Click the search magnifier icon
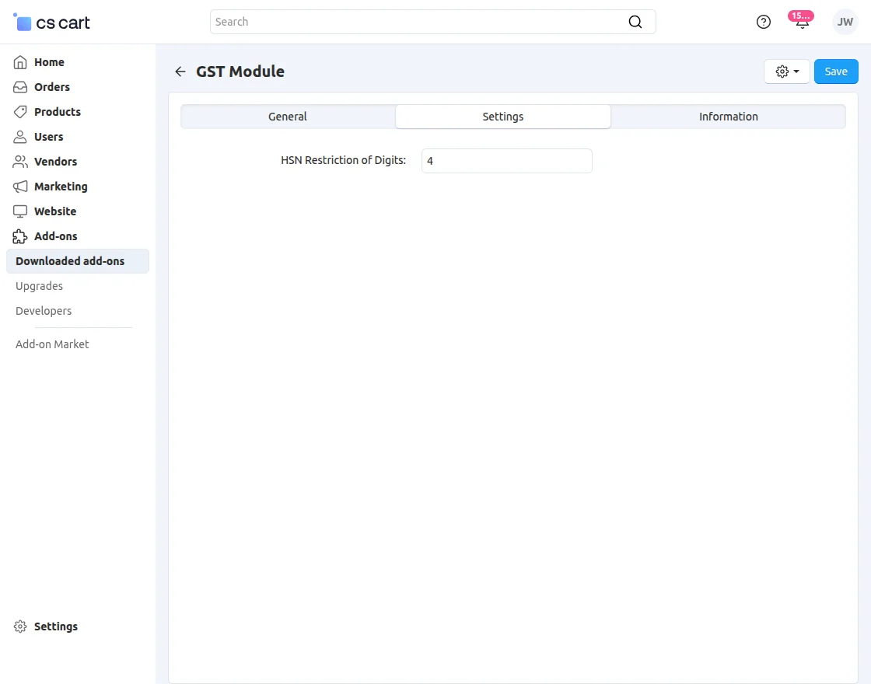 click(635, 22)
